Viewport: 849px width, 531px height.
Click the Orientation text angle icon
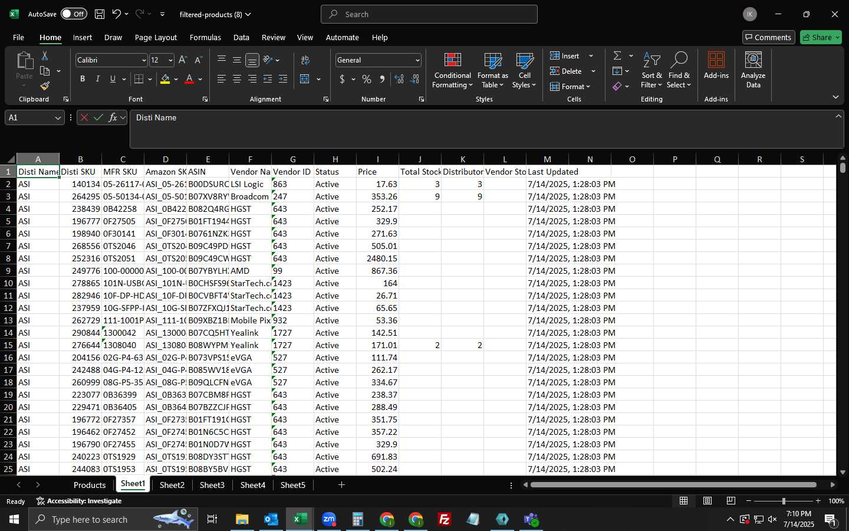[x=268, y=60]
